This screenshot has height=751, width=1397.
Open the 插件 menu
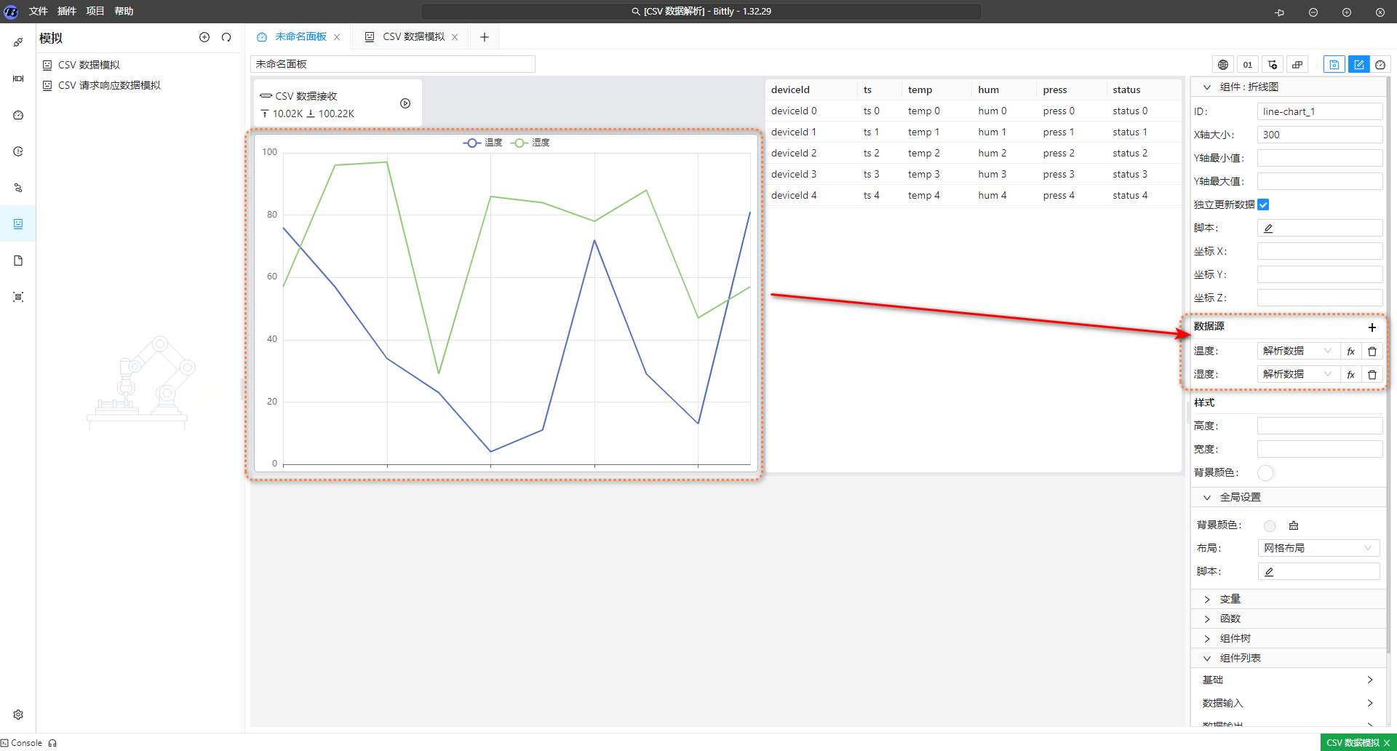[x=66, y=11]
